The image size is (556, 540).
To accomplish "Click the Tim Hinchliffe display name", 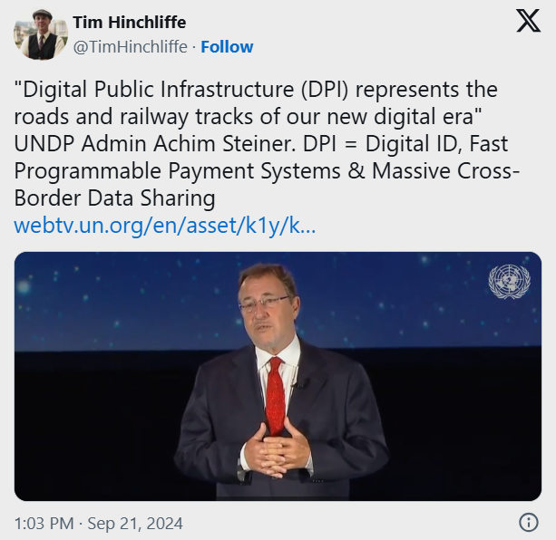I will [x=130, y=23].
